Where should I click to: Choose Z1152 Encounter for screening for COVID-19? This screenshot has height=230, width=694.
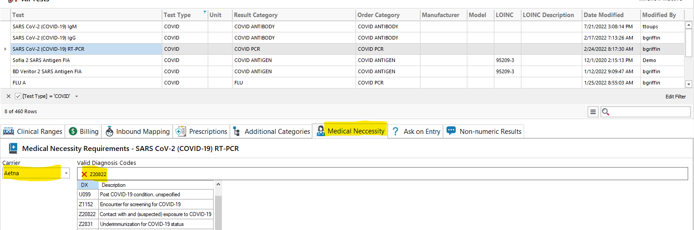pyautogui.click(x=146, y=204)
